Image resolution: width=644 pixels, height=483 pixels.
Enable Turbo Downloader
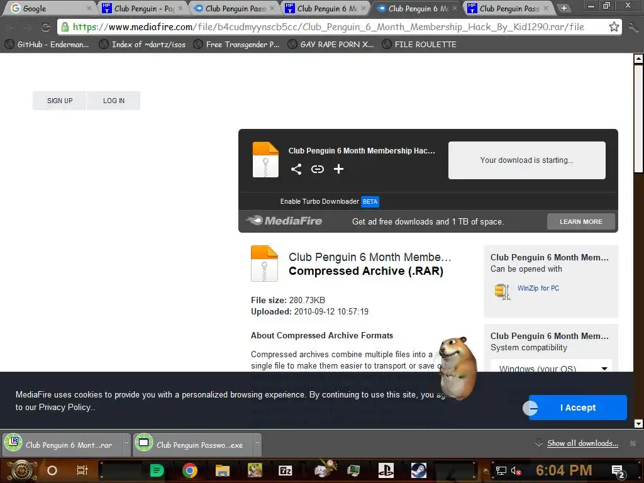319,201
